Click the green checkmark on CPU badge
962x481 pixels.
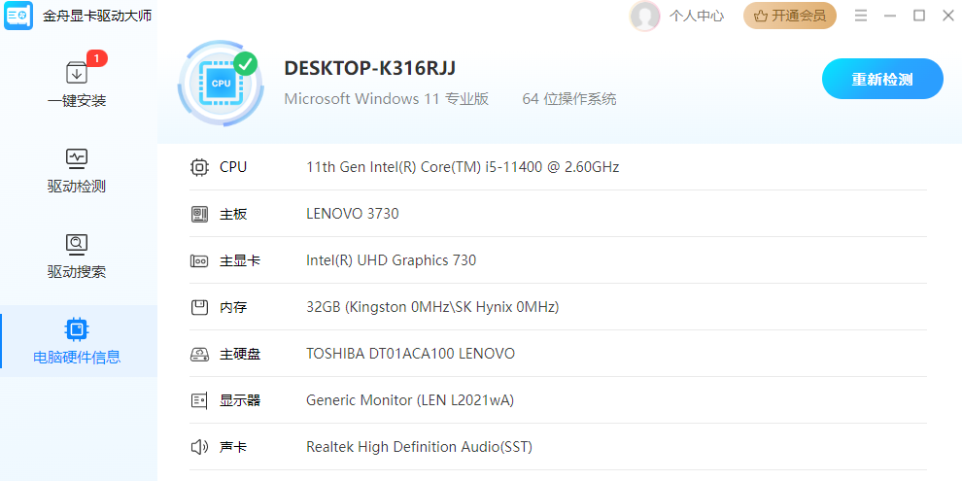click(246, 64)
